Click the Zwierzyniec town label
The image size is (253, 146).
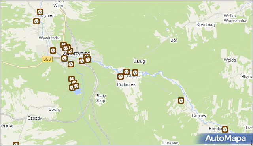76,53
